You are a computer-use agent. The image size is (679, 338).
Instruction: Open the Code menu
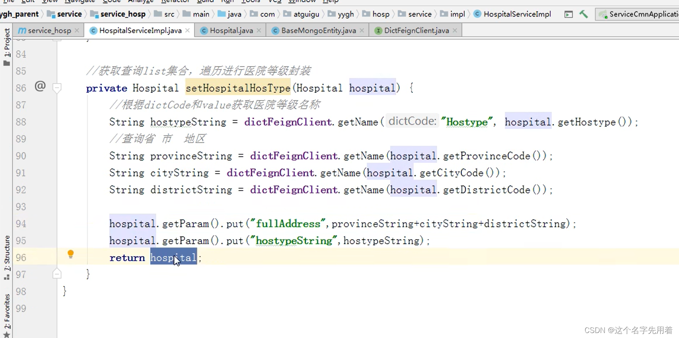112,1
